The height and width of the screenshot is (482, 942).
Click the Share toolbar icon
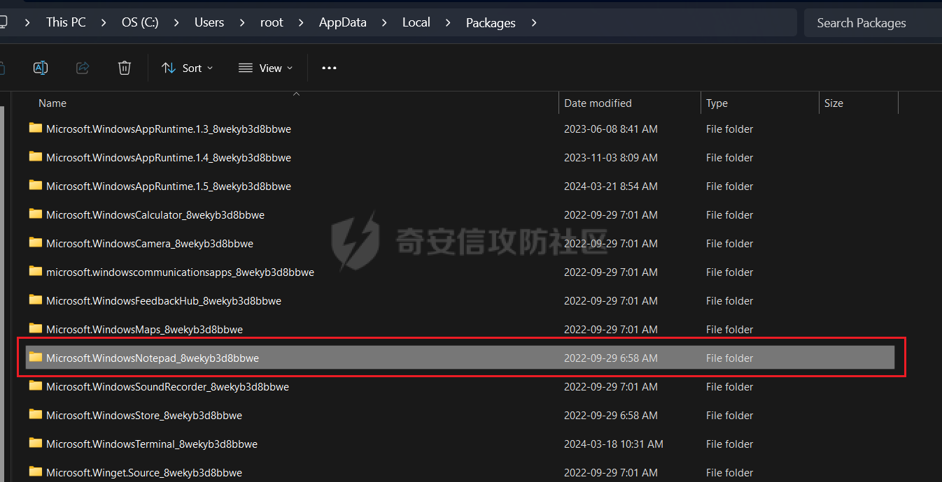point(83,68)
